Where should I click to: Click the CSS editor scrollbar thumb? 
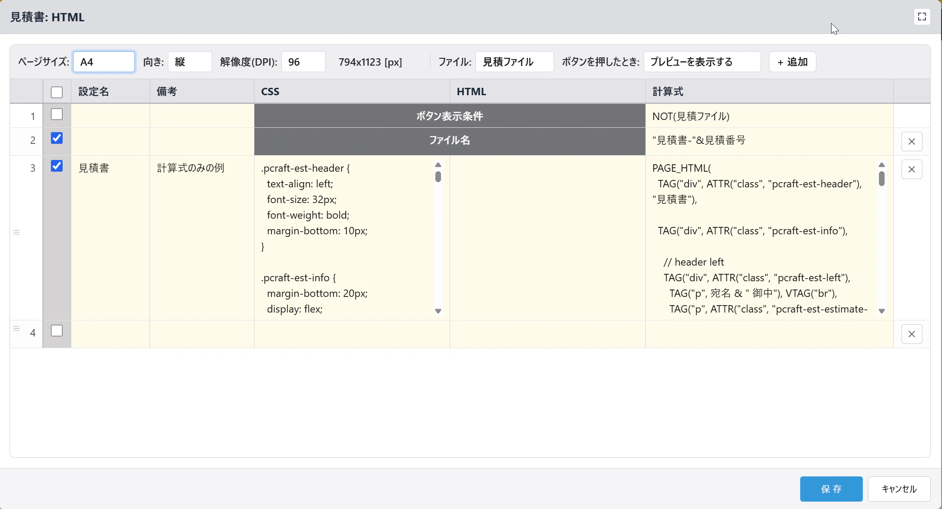coord(438,176)
